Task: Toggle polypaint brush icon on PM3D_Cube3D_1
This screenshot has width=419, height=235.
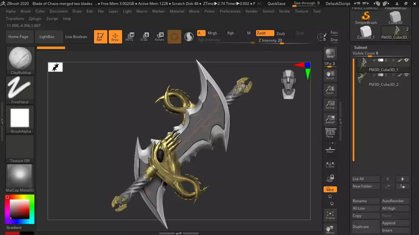Action: point(400,60)
